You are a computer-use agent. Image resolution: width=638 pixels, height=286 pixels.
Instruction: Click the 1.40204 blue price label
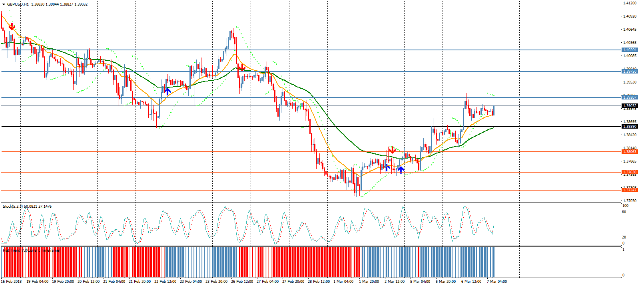pos(629,50)
